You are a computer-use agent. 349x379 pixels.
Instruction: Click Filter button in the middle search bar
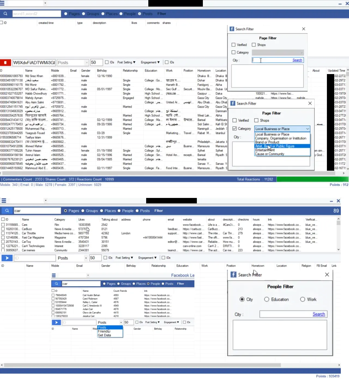[x=158, y=211]
